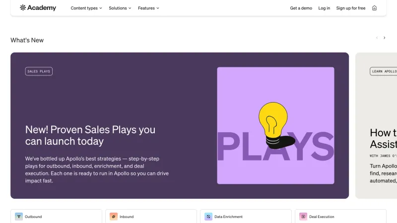This screenshot has width=397, height=223.
Task: Open the Outbound category card
Action: [56, 216]
